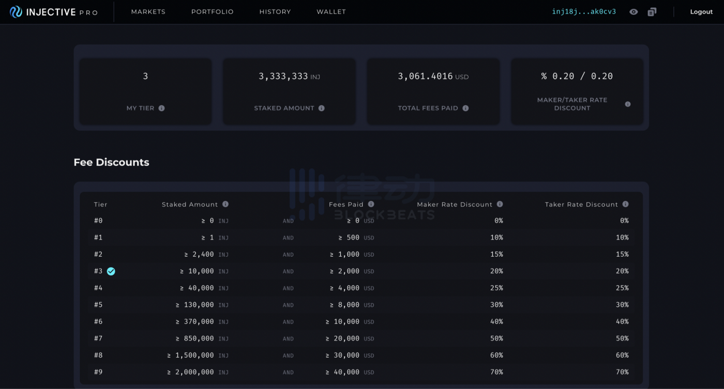Click info icon in Staked Amount column header
Image resolution: width=724 pixels, height=389 pixels.
pyautogui.click(x=225, y=204)
